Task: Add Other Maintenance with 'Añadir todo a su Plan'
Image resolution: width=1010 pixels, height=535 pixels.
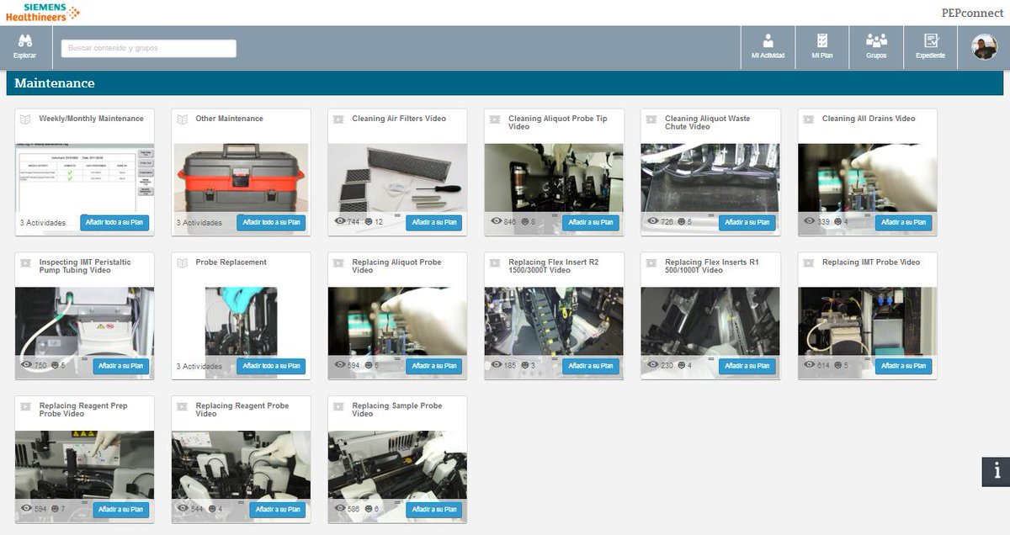Action: [271, 223]
